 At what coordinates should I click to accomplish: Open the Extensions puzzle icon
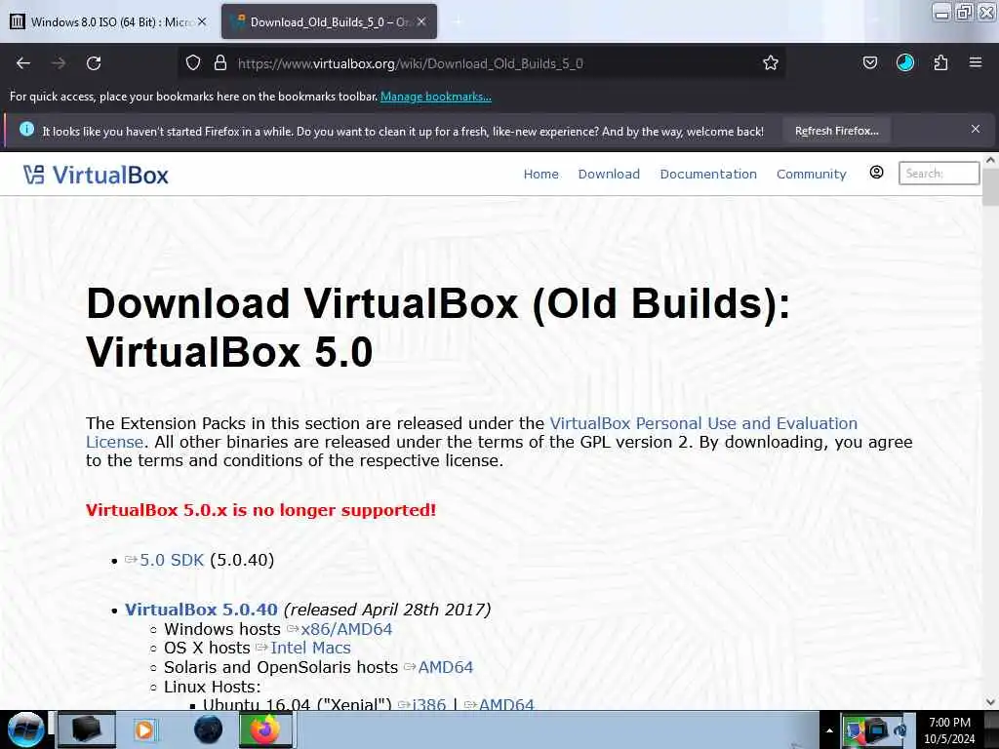click(940, 62)
